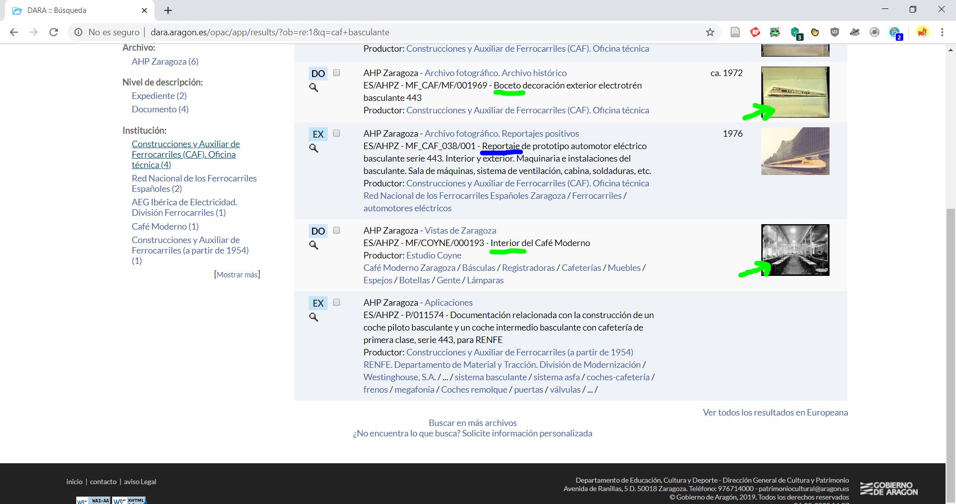Click the red shield extension icon
The height and width of the screenshot is (504, 956).
click(755, 32)
